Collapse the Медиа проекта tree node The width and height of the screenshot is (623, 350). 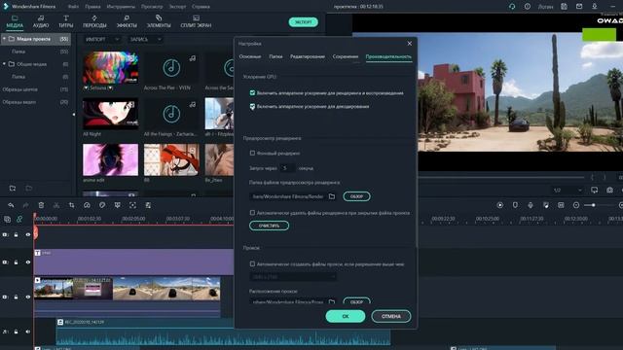(x=4, y=39)
